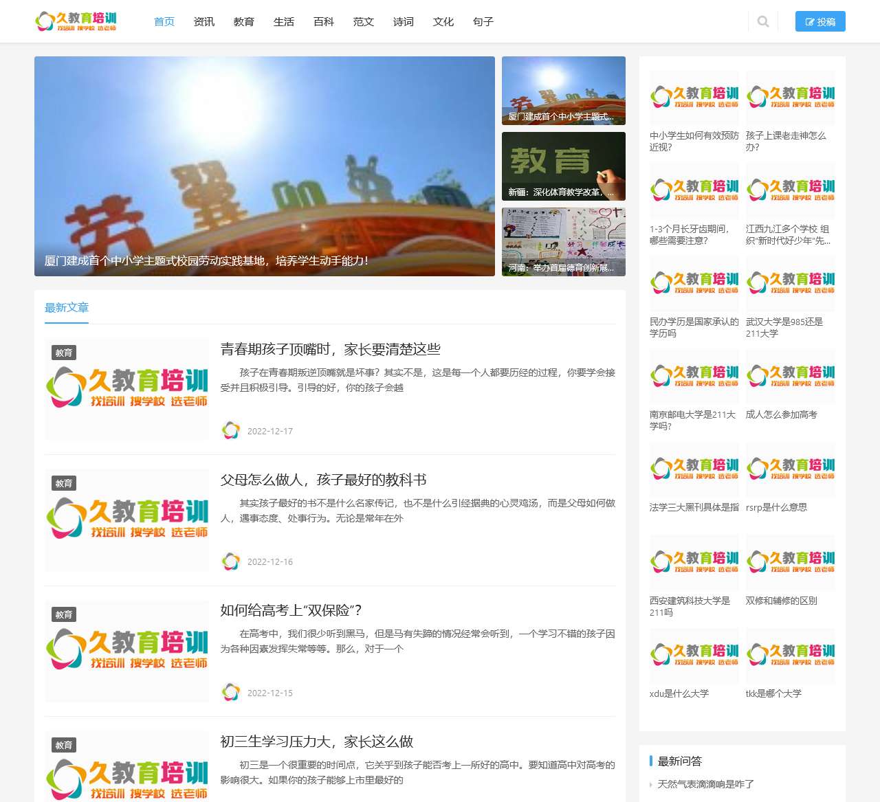Go to the 生活 menu item
The height and width of the screenshot is (802, 880).
pos(284,21)
